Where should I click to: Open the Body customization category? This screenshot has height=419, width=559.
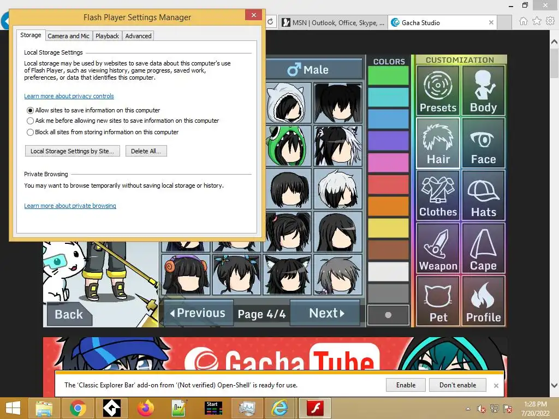483,90
